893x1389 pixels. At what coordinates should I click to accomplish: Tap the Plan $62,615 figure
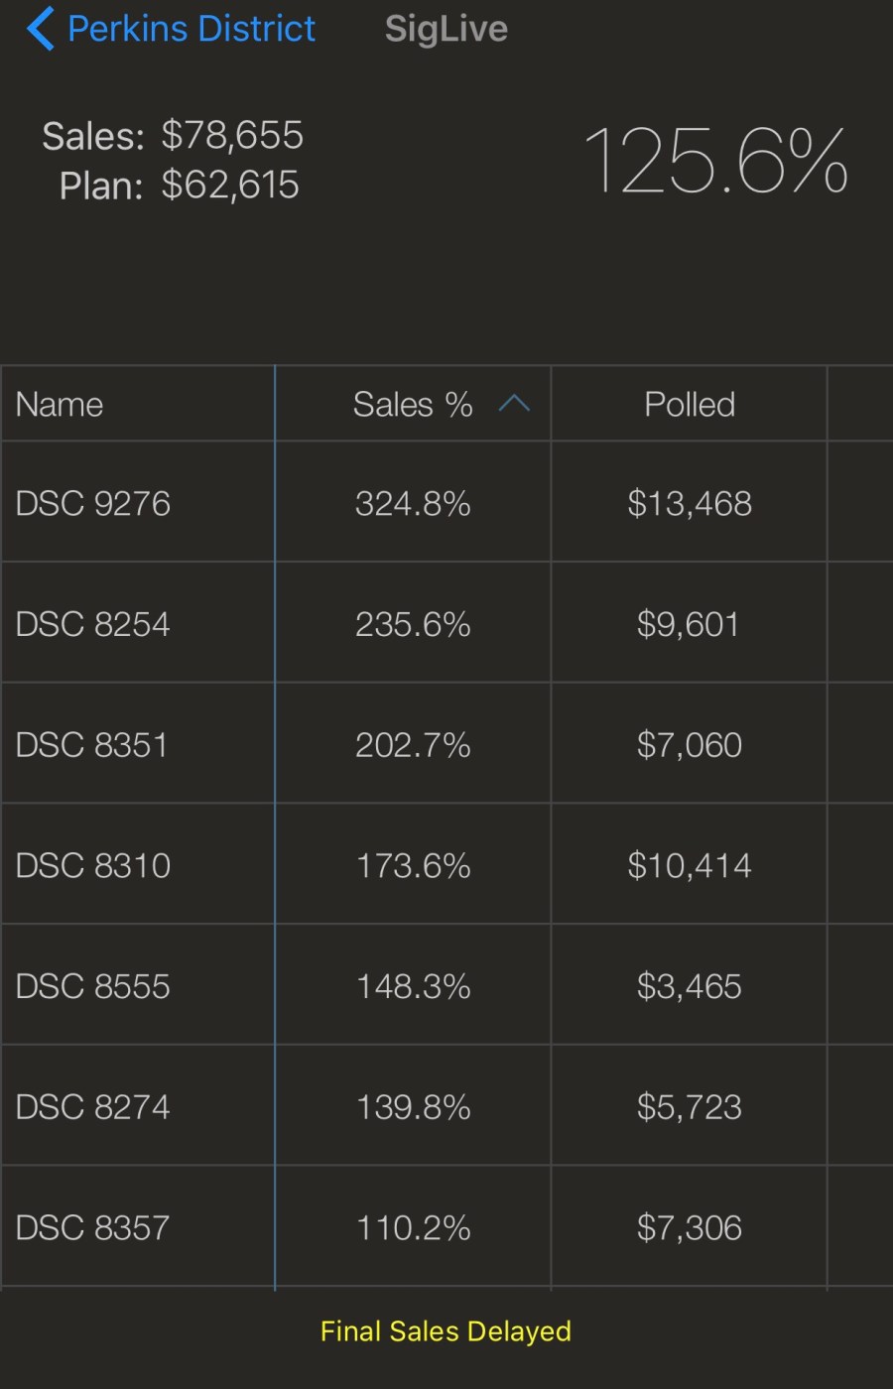(229, 185)
